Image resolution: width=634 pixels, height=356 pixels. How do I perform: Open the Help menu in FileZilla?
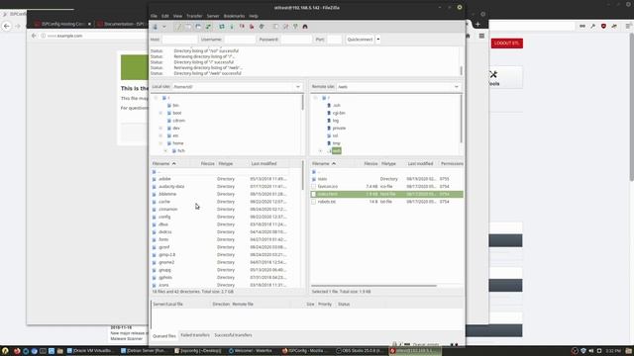(254, 16)
